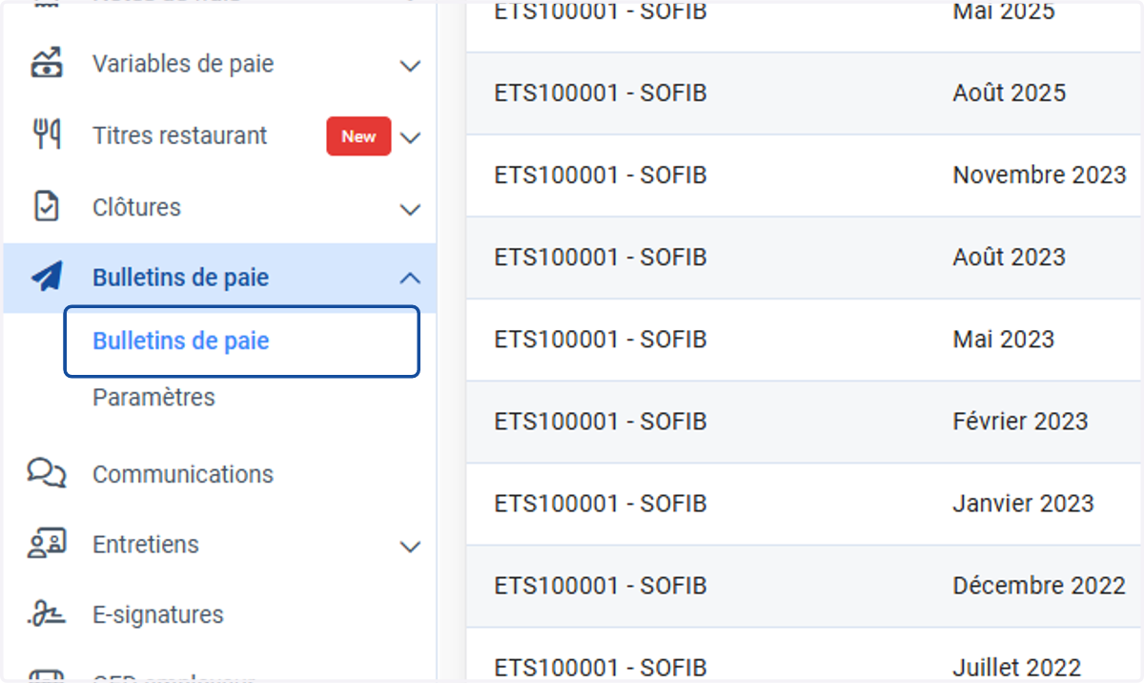Go to the Paramètres submenu link
This screenshot has height=683, width=1144.
point(153,397)
